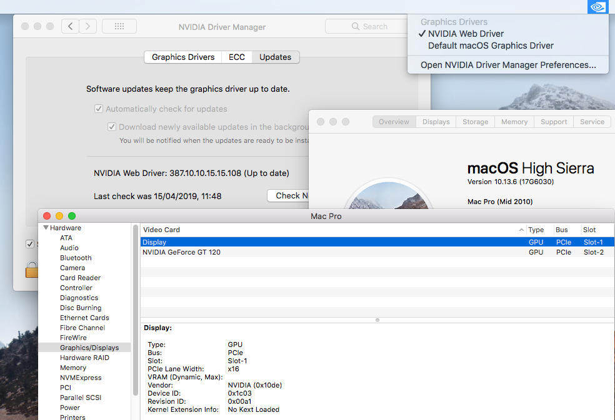
Task: Zoom the Mac Pro System Information window
Action: pyautogui.click(x=72, y=216)
